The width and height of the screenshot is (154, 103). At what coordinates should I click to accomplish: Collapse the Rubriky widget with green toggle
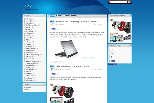coord(44,16)
